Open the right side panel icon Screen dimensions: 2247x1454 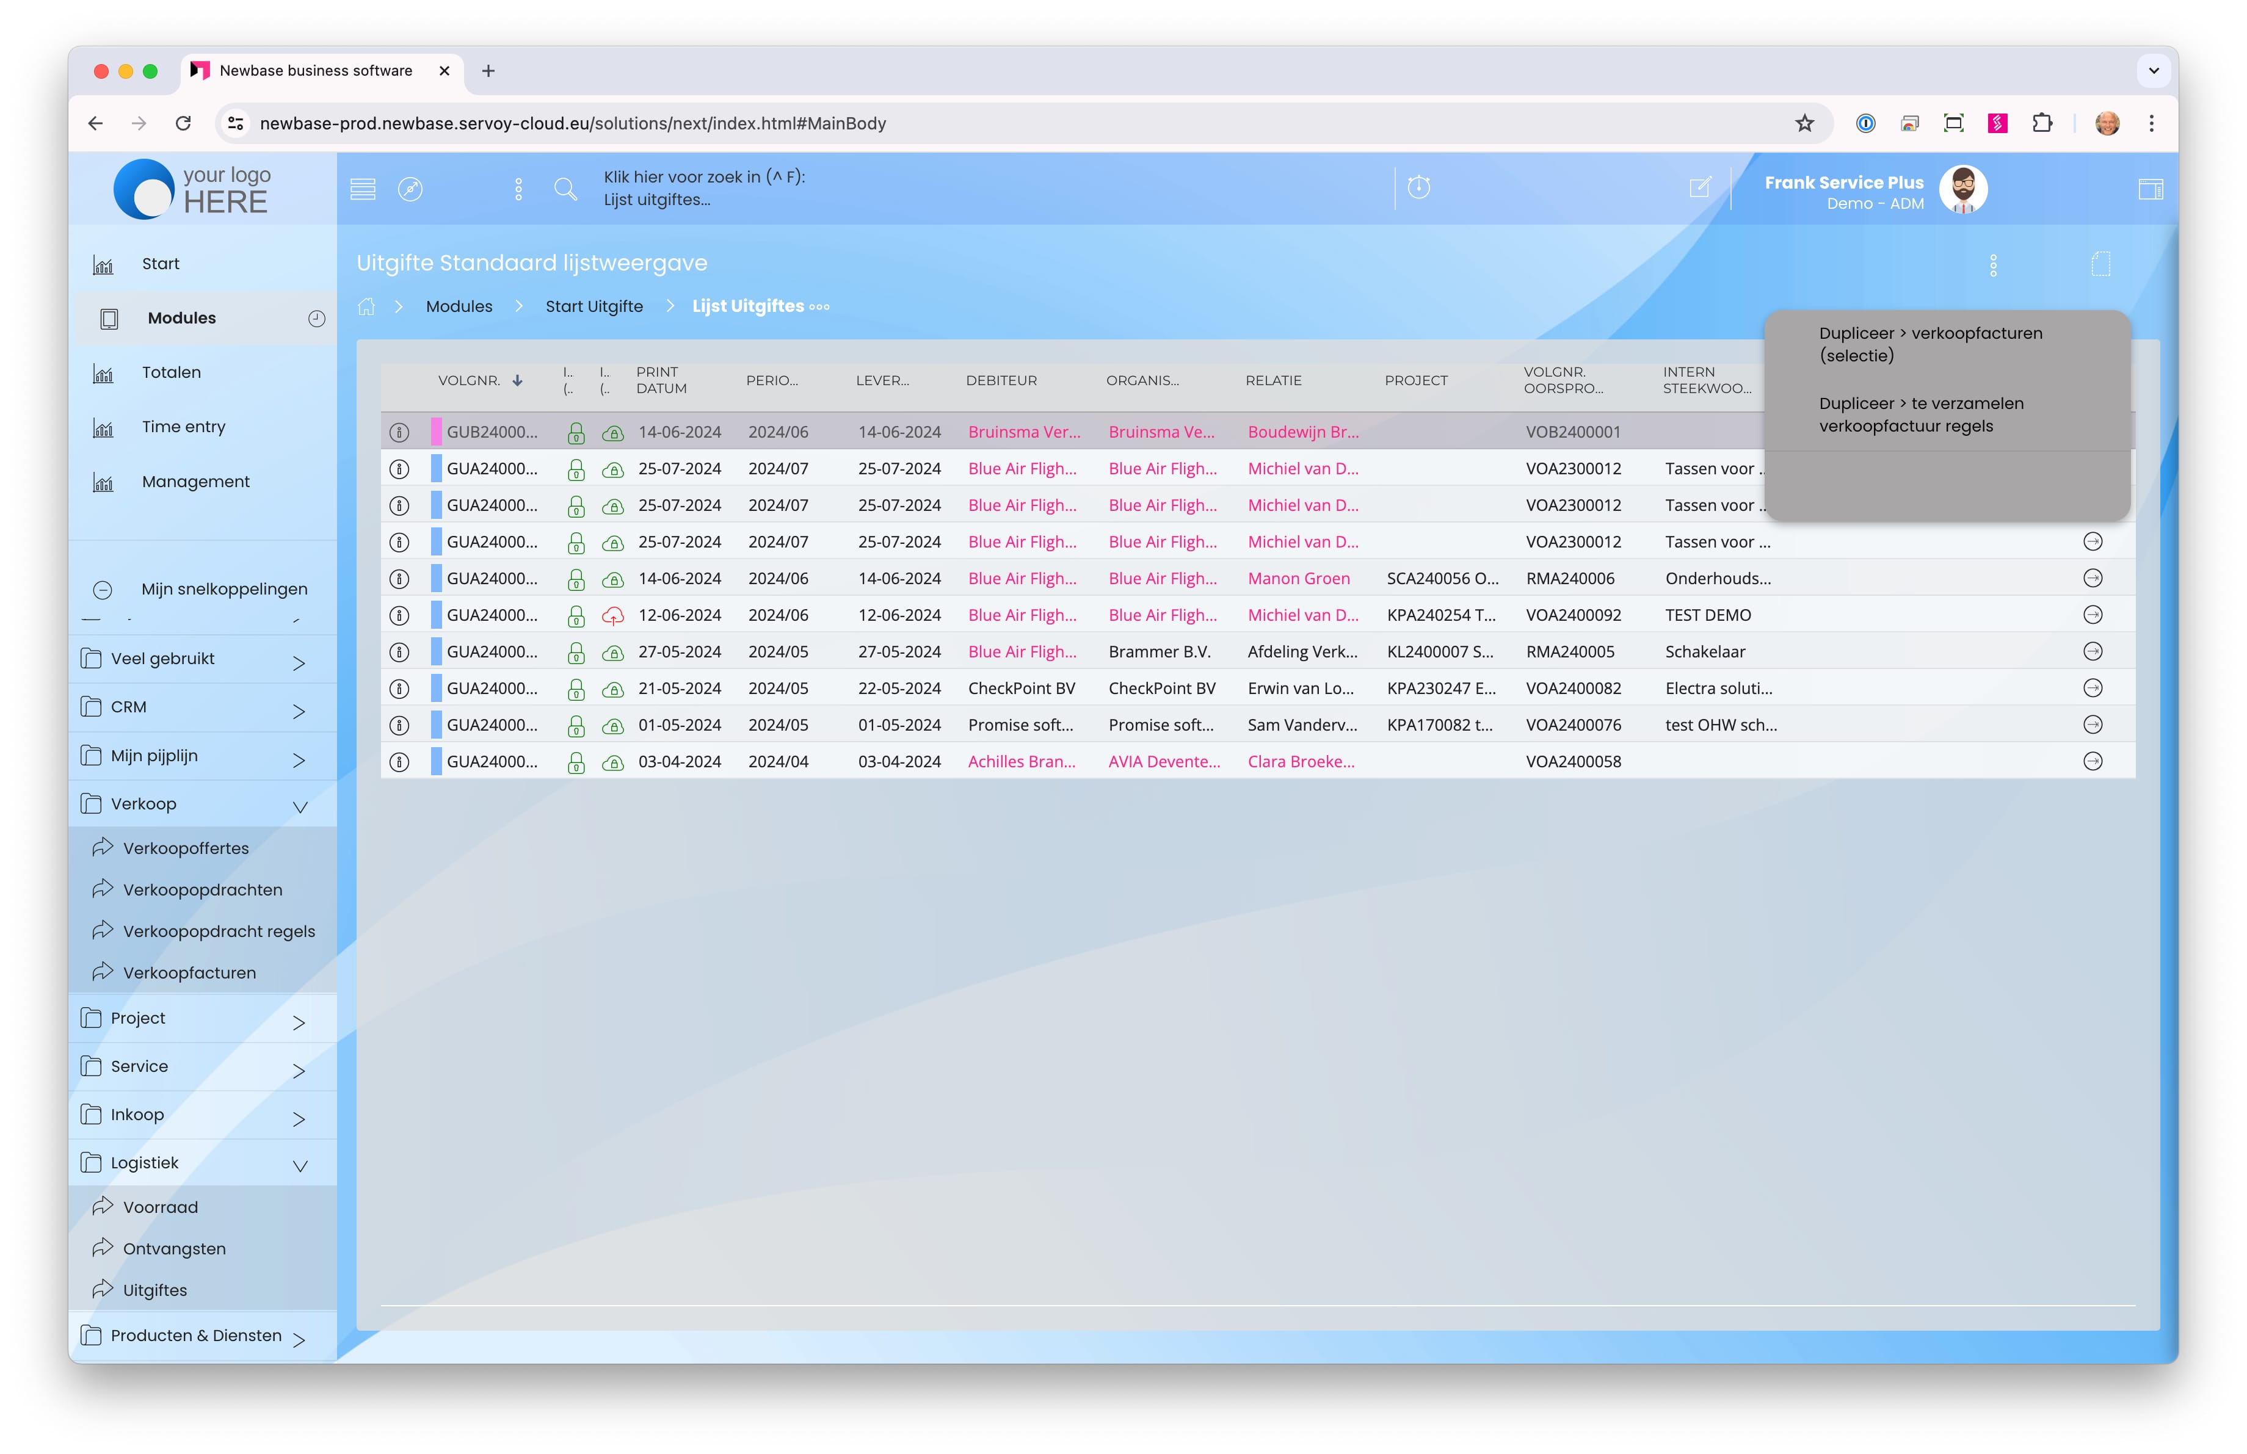[x=2150, y=189]
